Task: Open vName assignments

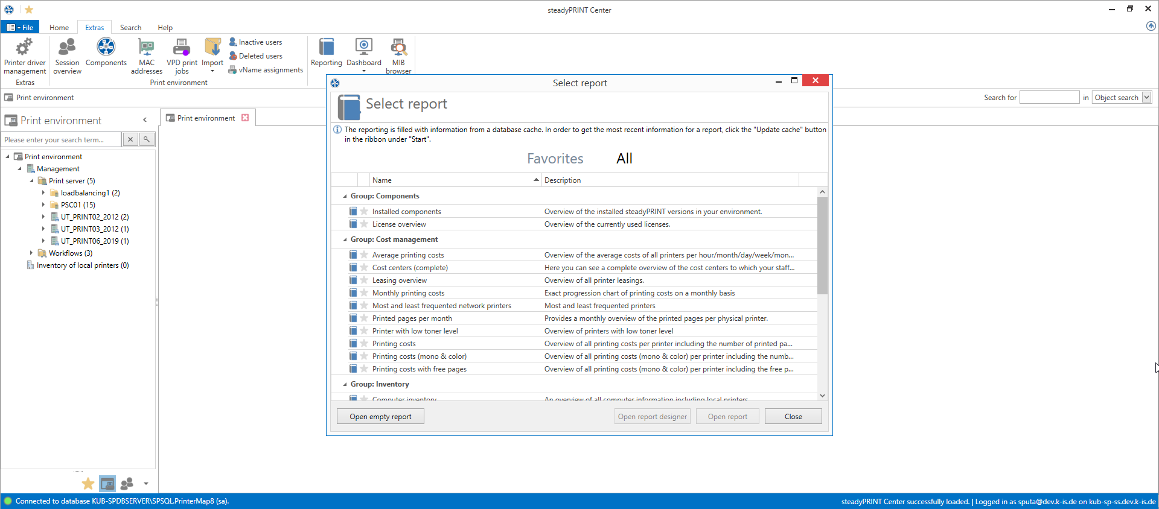Action: click(x=266, y=70)
